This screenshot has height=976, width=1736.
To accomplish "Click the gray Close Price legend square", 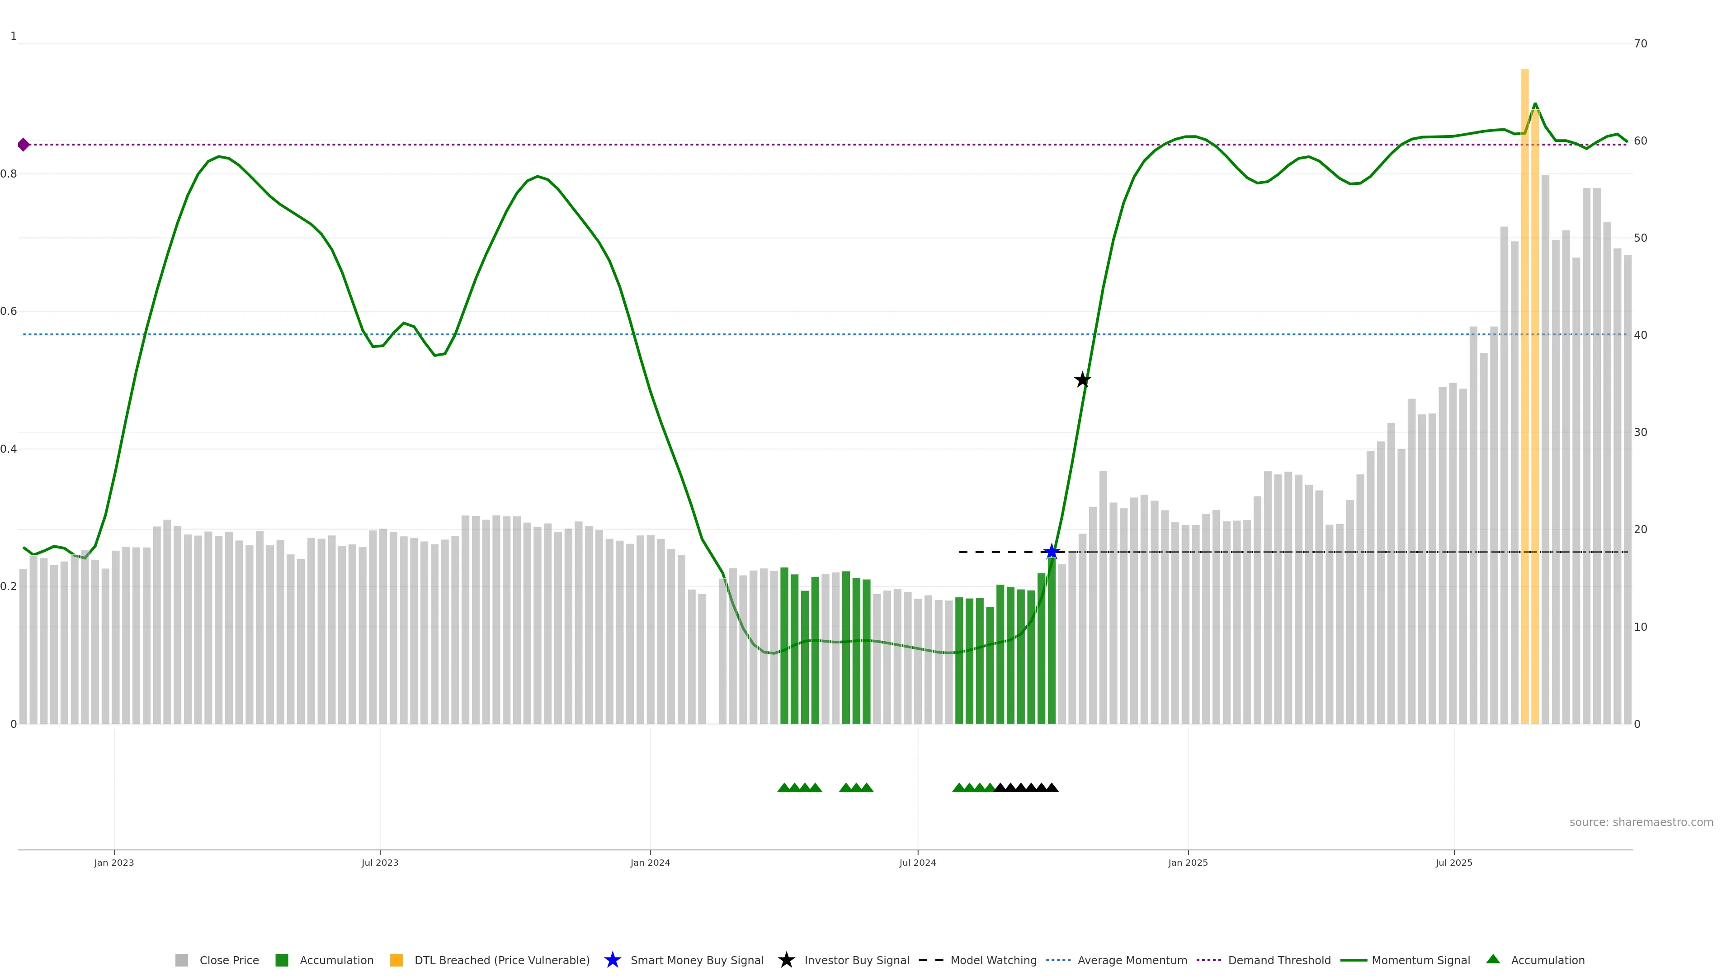I will point(181,960).
